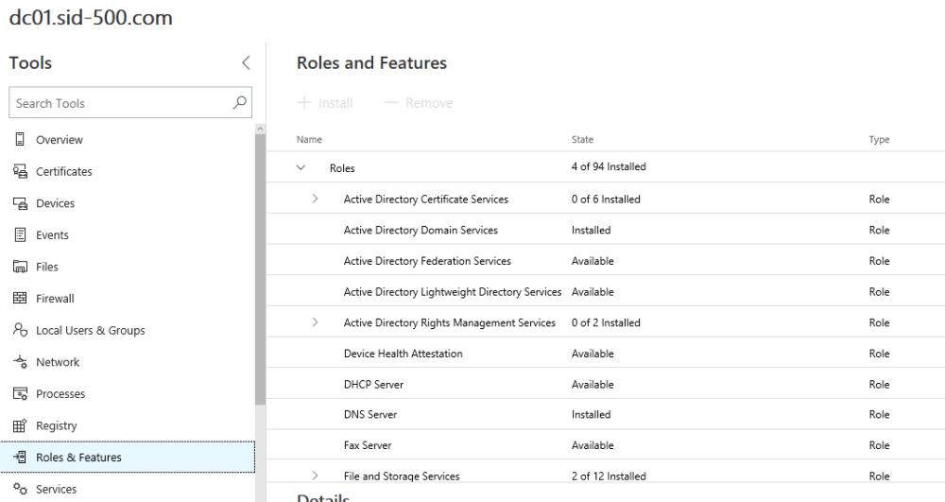Open the Events tool icon
945x502 pixels.
[19, 235]
